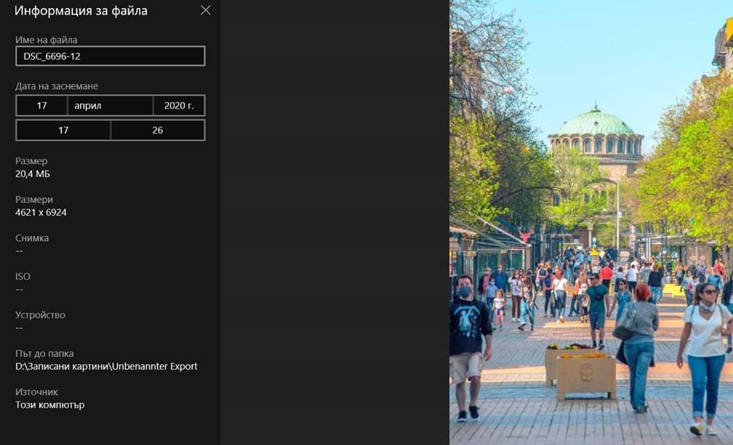Viewport: 733px width, 445px height.
Task: Click the dimensions value 4621 x 6924
Action: coord(41,212)
